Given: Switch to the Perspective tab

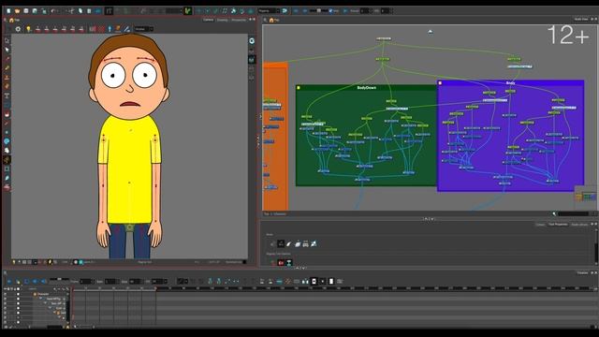Looking at the screenshot, I should click(239, 20).
